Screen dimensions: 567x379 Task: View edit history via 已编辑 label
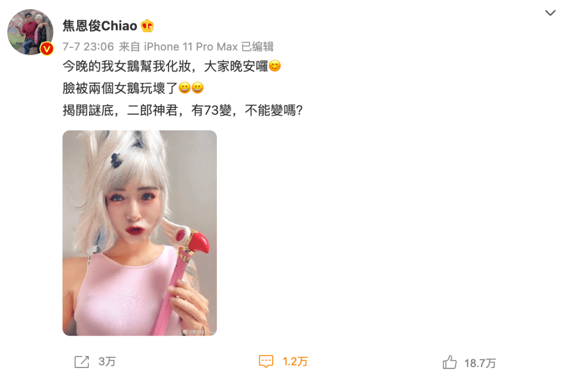(x=257, y=47)
